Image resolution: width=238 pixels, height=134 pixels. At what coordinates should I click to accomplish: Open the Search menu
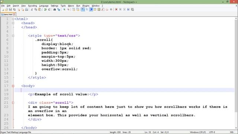(16, 6)
